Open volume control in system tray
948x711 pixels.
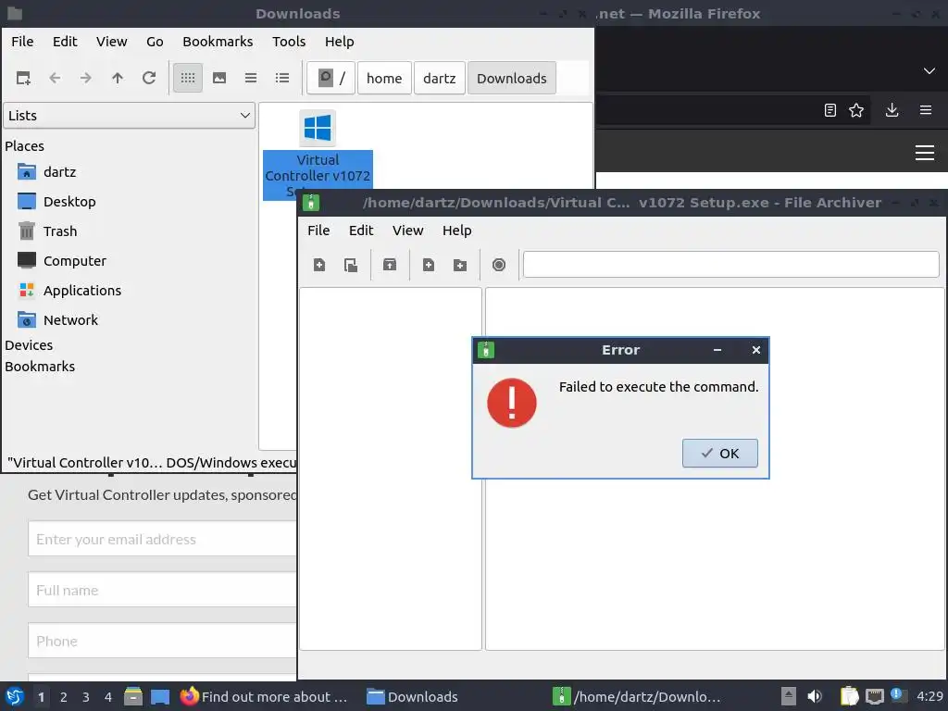(x=815, y=696)
